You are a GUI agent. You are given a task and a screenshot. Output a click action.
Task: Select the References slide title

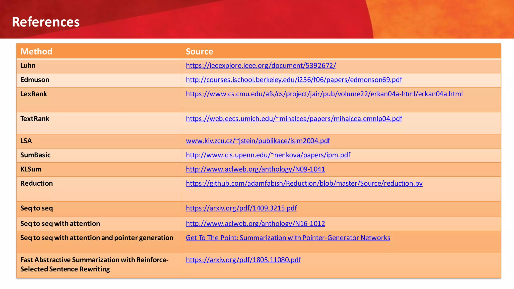coord(46,22)
